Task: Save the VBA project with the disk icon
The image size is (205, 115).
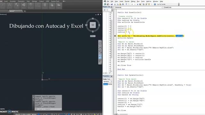Action: pyautogui.click(x=111, y=4)
